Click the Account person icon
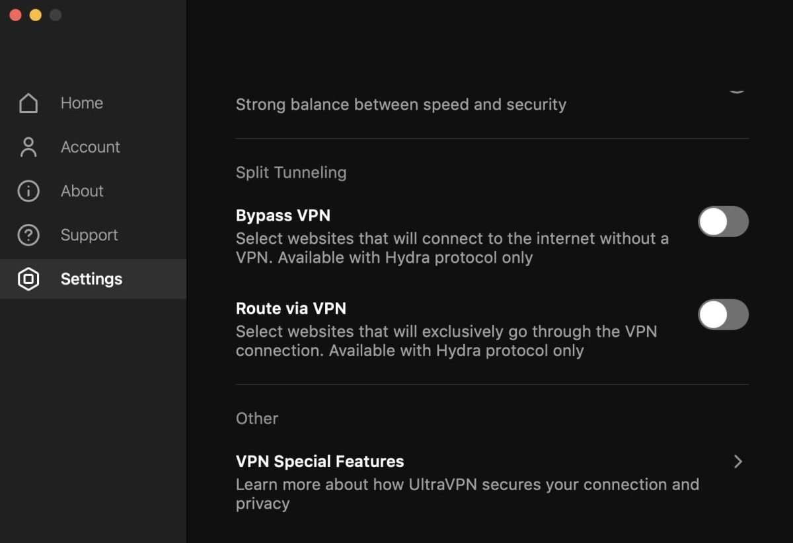This screenshot has width=793, height=543. tap(28, 147)
